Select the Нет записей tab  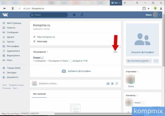[39, 94]
